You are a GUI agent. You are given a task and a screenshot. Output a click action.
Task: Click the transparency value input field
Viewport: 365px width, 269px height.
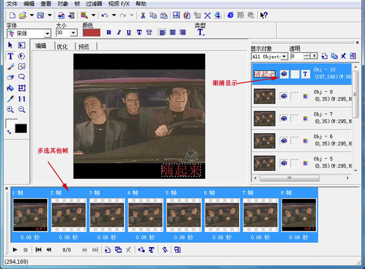coord(297,56)
